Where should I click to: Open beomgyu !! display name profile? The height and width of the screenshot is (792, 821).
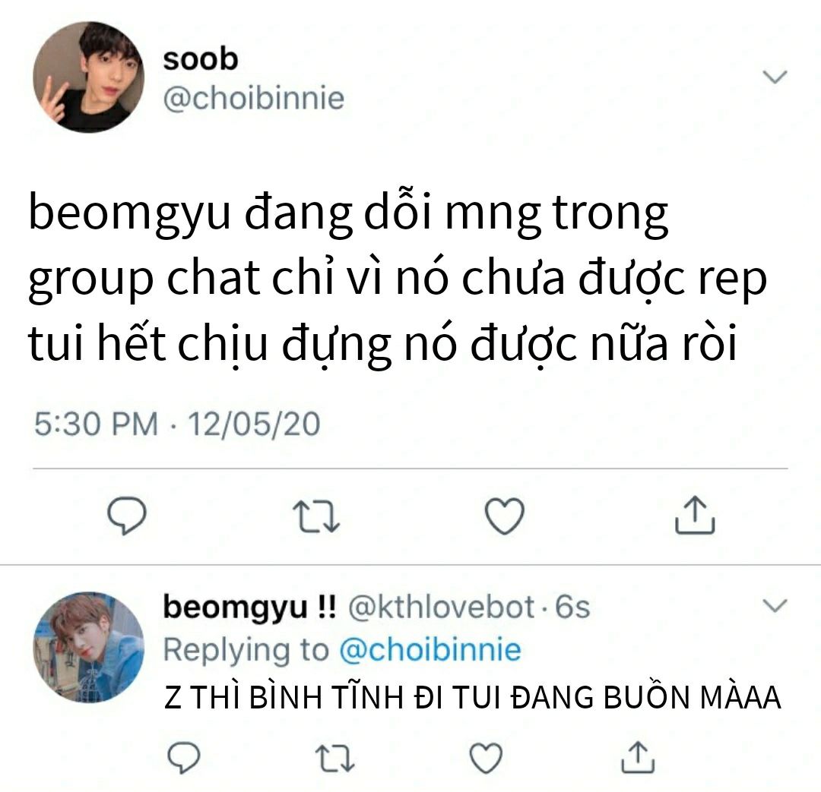[250, 608]
